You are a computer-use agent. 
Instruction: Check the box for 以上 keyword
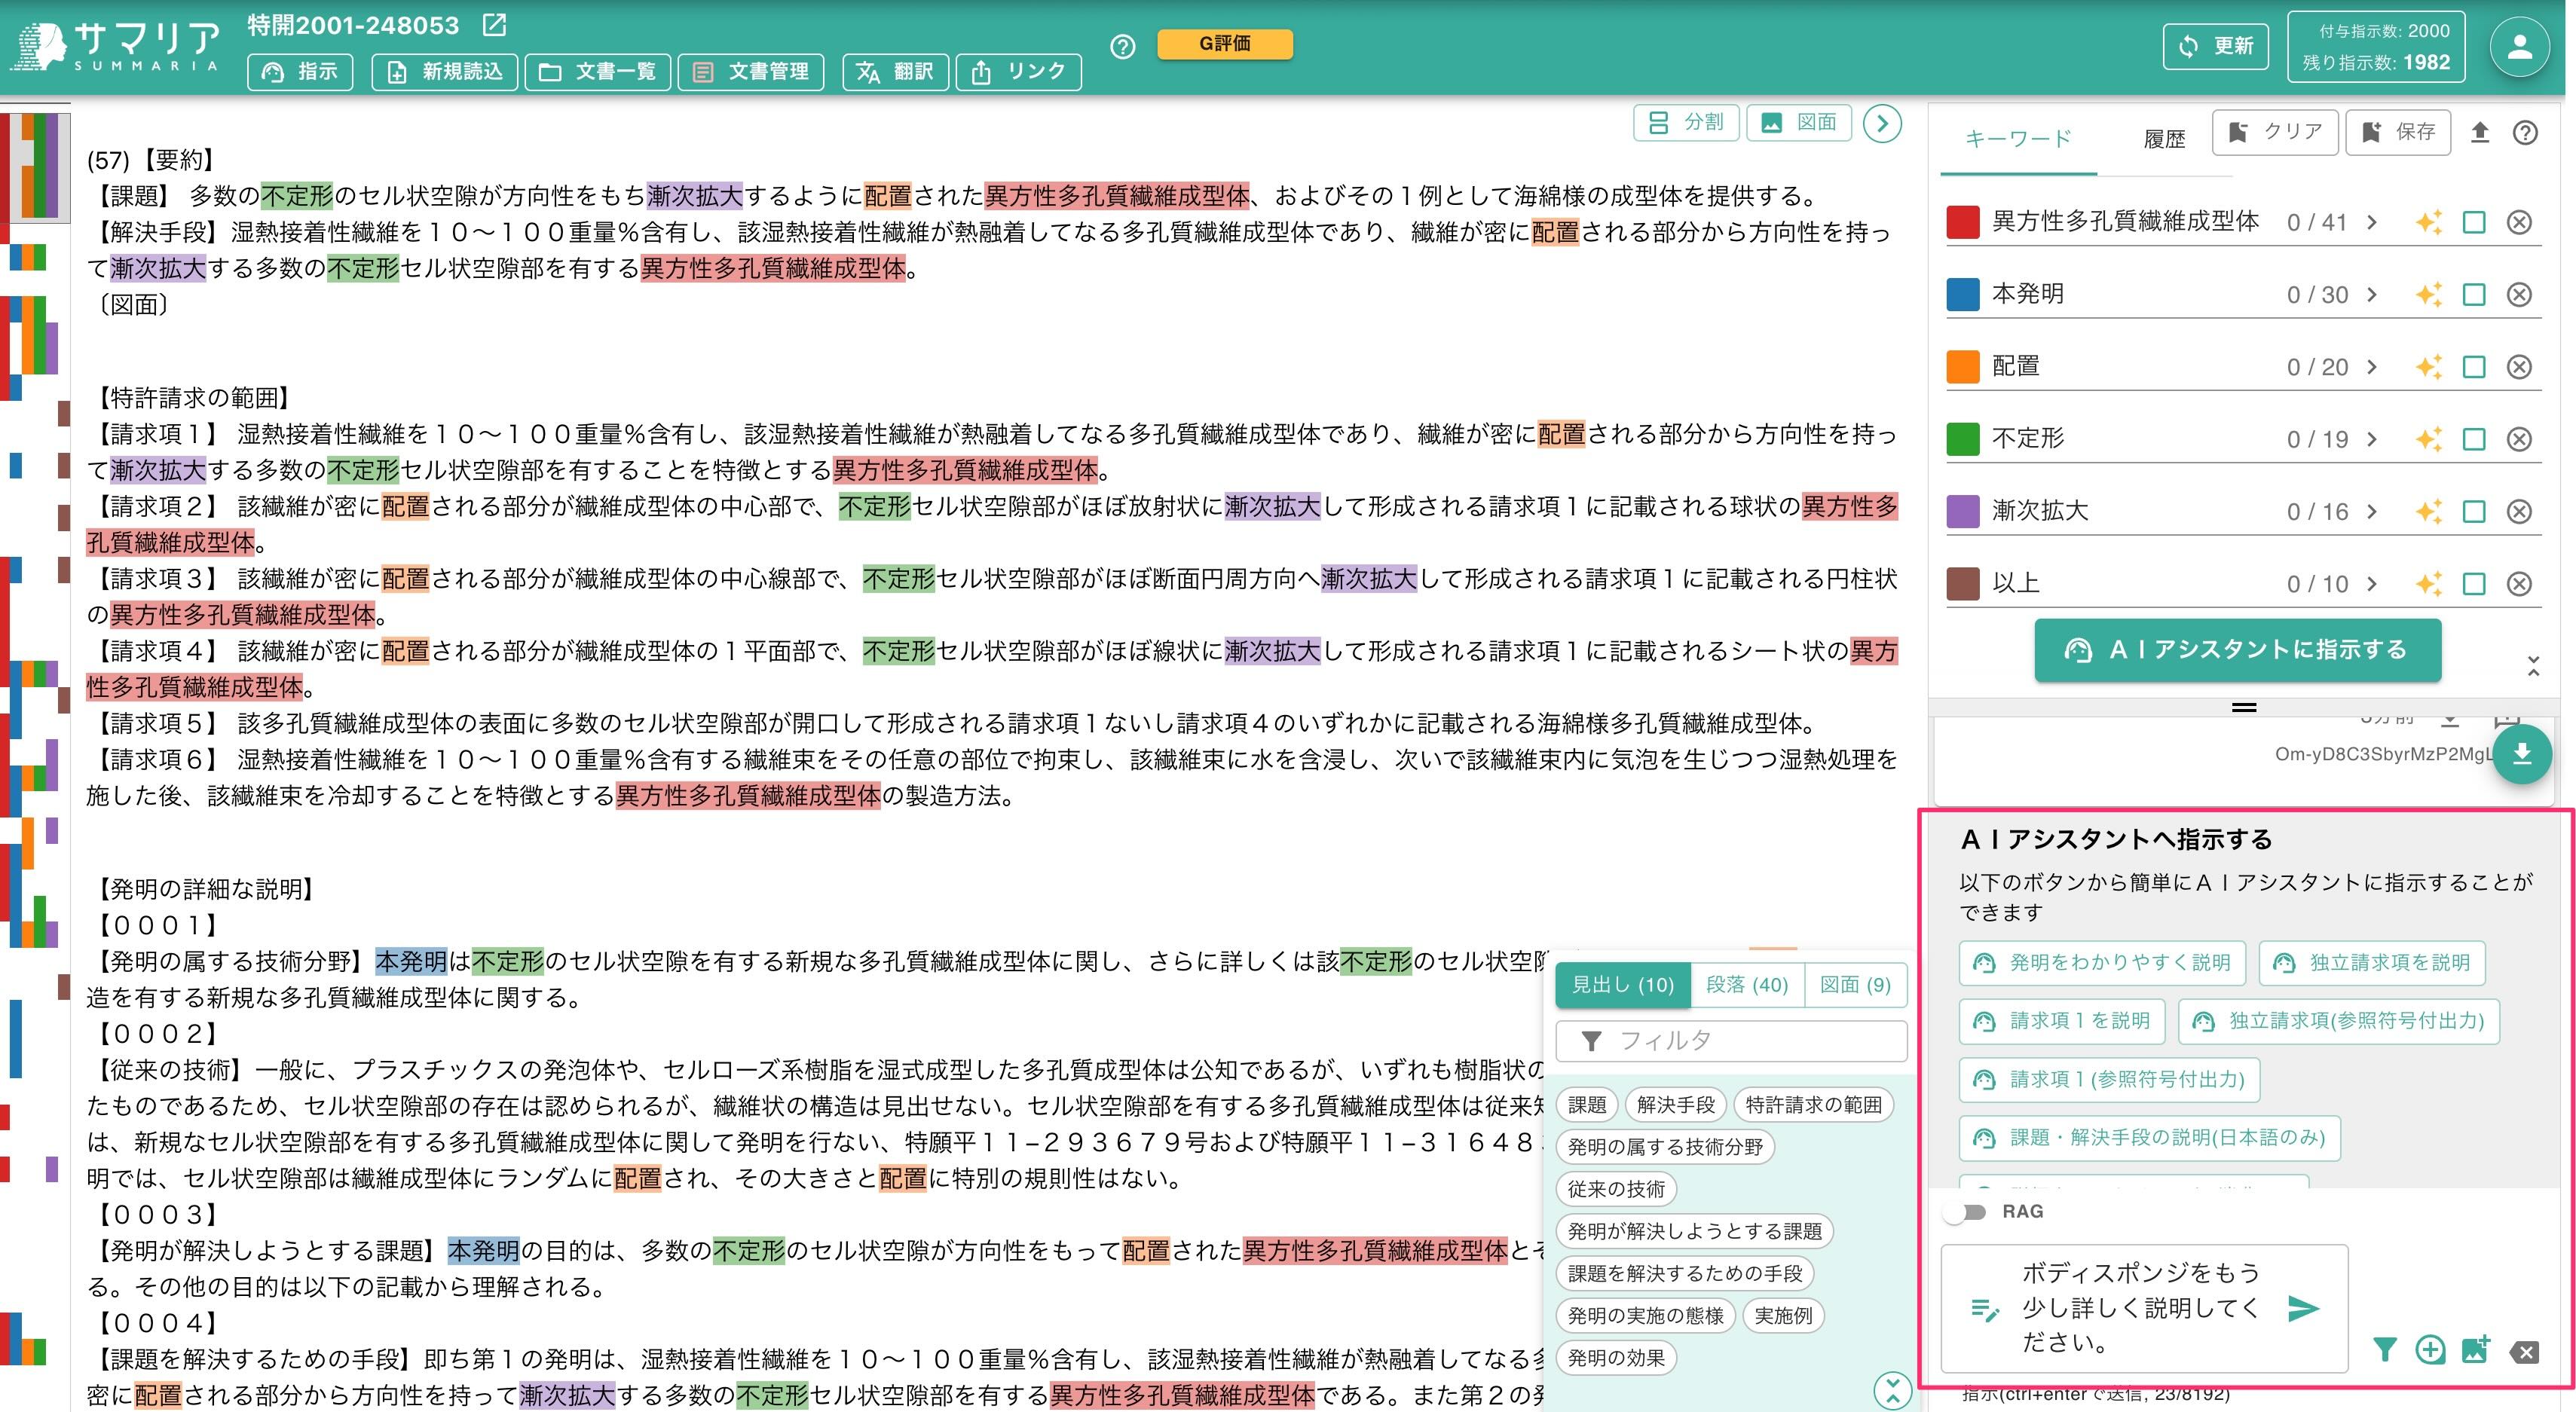pyautogui.click(x=2473, y=583)
